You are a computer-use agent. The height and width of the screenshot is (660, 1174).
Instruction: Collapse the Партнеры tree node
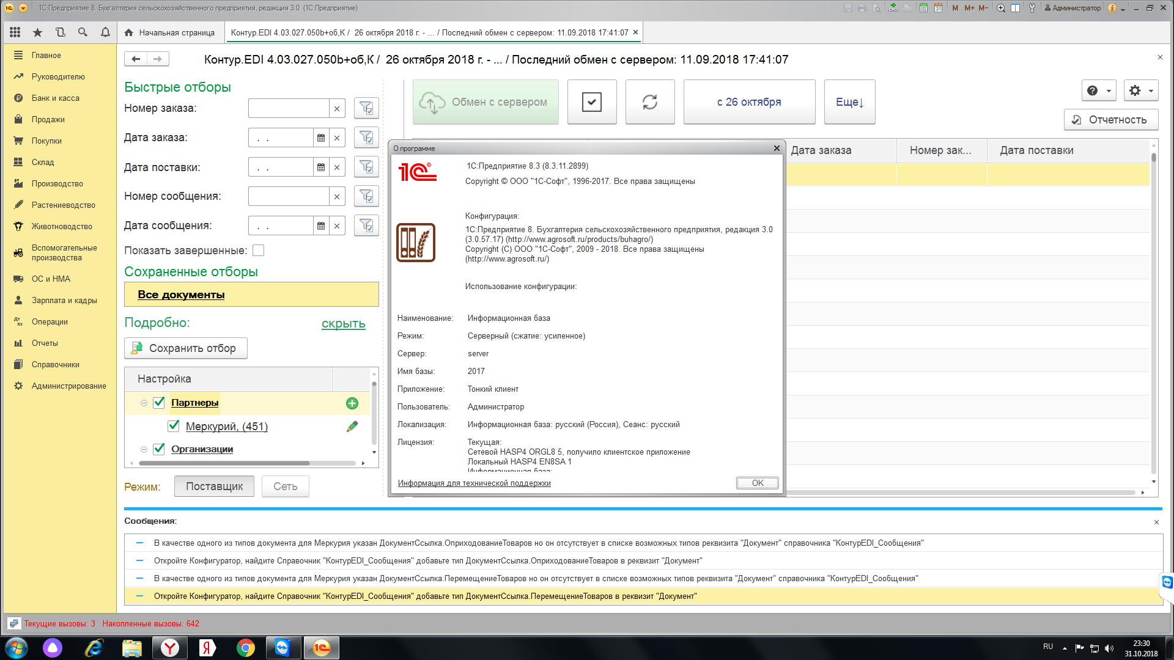(144, 403)
